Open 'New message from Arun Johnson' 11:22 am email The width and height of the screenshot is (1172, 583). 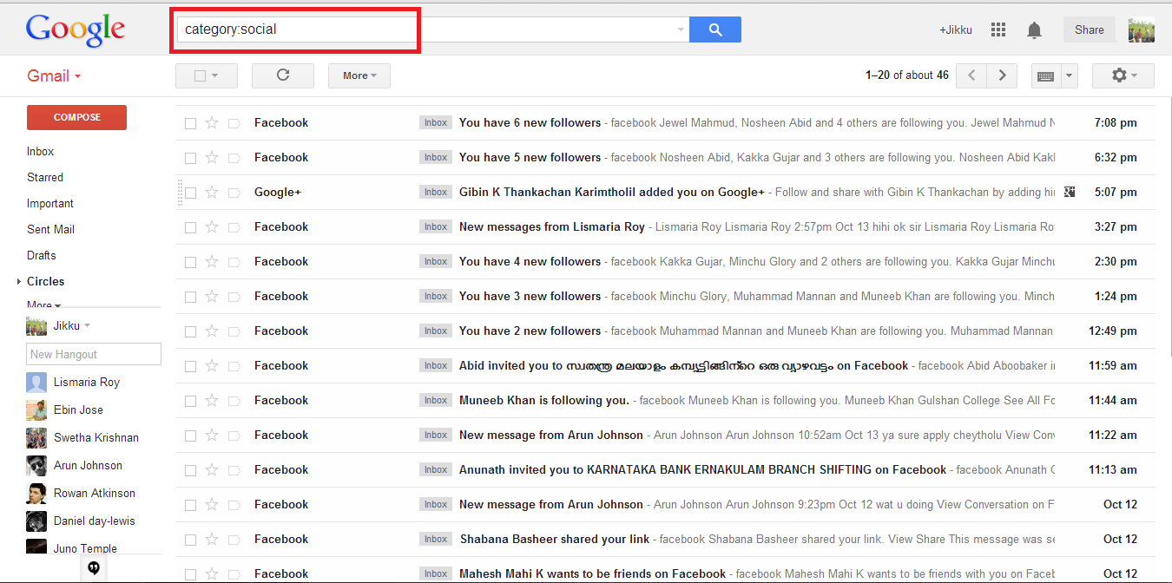(665, 435)
